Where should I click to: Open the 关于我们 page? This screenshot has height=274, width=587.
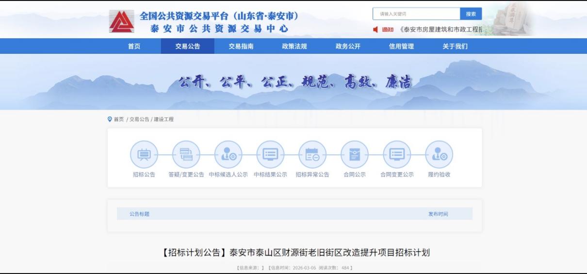click(x=455, y=47)
